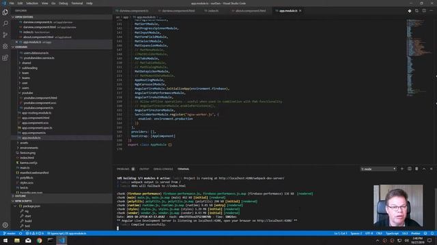The width and height of the screenshot is (437, 245).
Task: Switch to the Debug Console tab
Action: [x=163, y=169]
